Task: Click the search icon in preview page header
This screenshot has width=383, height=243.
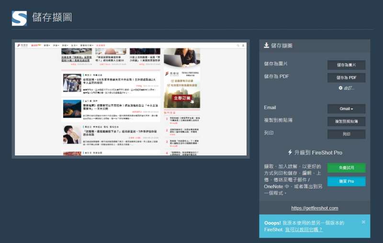Action: tap(238, 45)
